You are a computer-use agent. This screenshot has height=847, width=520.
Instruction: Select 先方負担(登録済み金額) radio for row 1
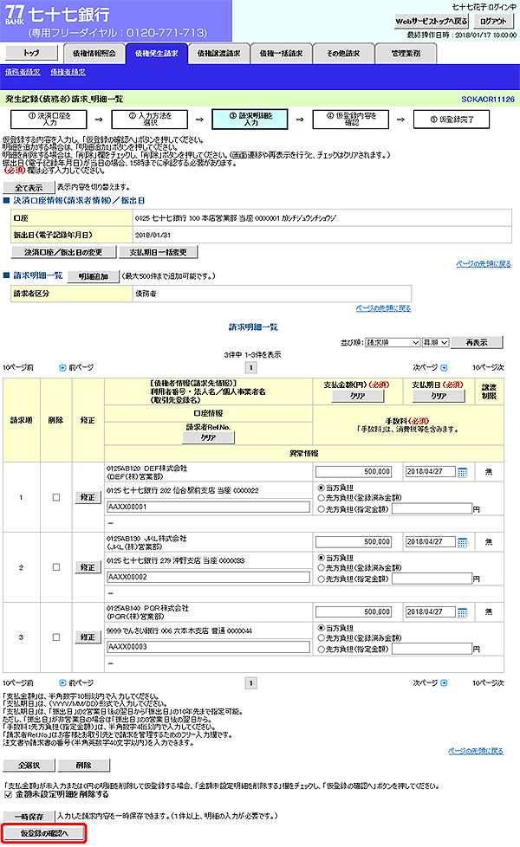321,498
